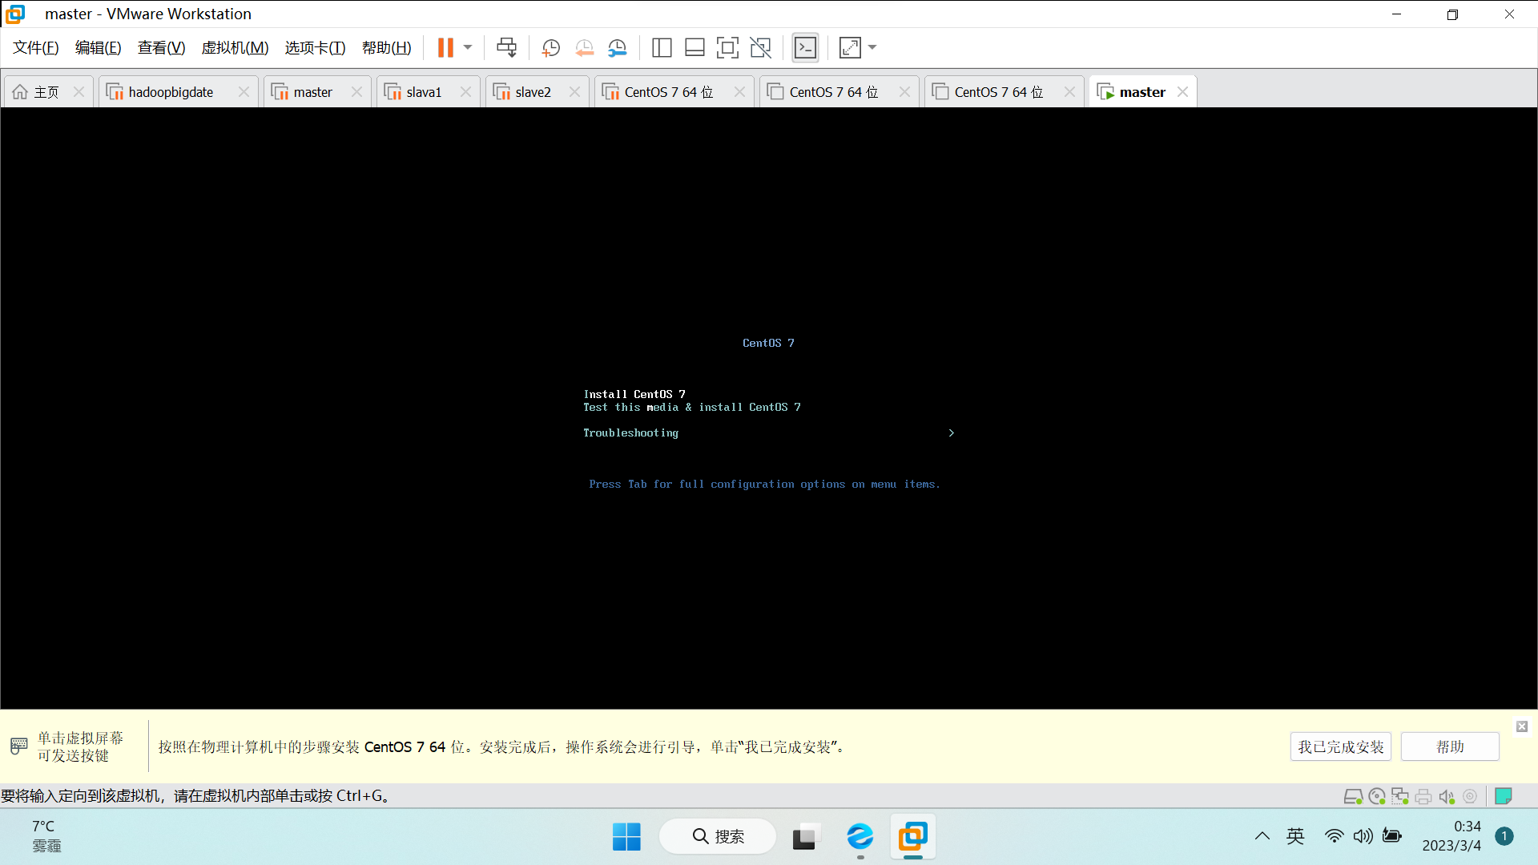Click the sound card status icon
The image size is (1538, 865).
click(x=1447, y=796)
